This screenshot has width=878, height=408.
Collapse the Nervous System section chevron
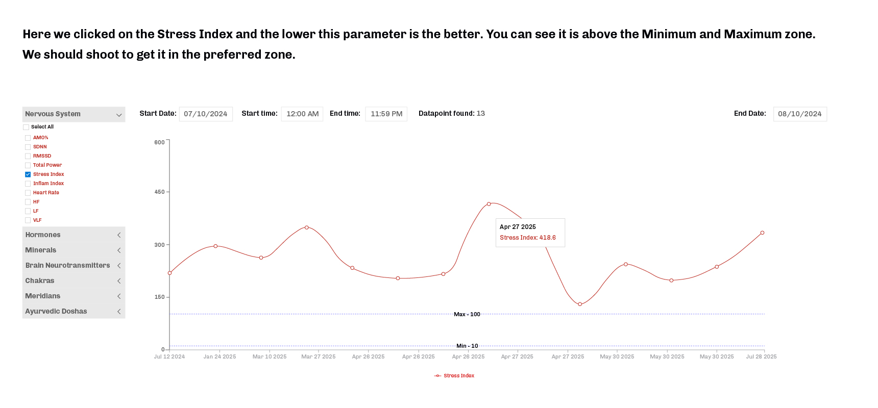119,115
